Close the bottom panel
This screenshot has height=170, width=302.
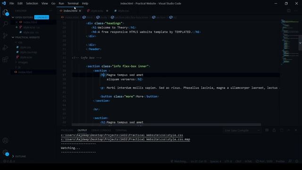pyautogui.click(x=296, y=130)
